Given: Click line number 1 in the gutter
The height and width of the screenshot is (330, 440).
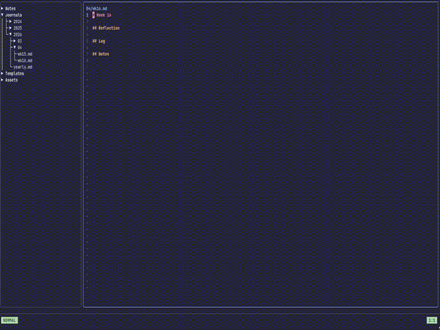Looking at the screenshot, I should tap(87, 15).
